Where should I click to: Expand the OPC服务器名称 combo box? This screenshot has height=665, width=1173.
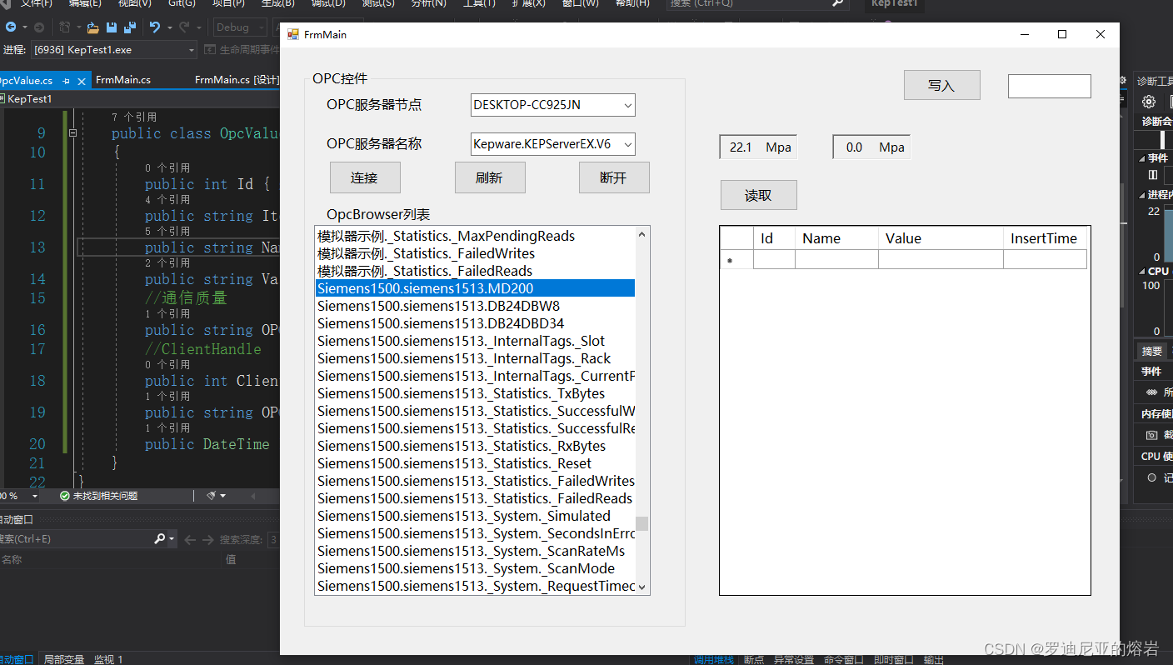[x=627, y=144]
